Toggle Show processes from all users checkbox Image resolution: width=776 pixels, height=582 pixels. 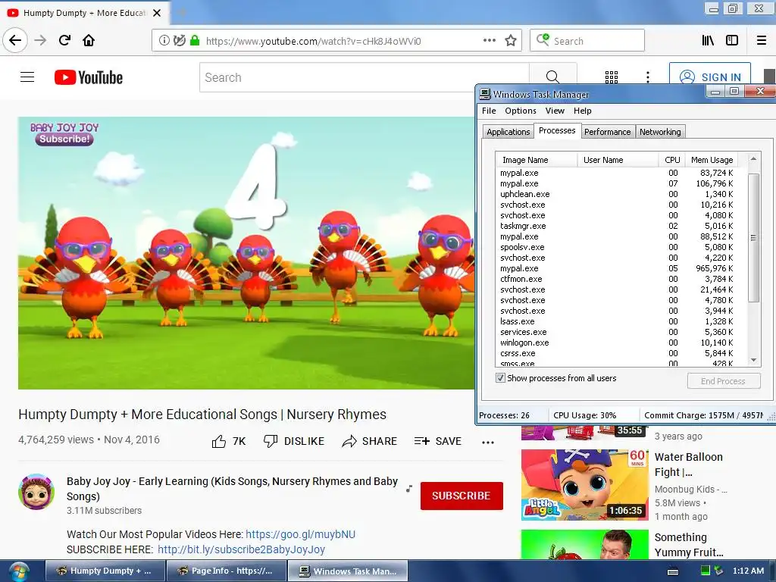click(x=500, y=378)
